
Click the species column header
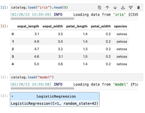point(120,26)
